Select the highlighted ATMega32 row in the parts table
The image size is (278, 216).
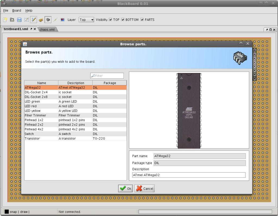pos(75,88)
